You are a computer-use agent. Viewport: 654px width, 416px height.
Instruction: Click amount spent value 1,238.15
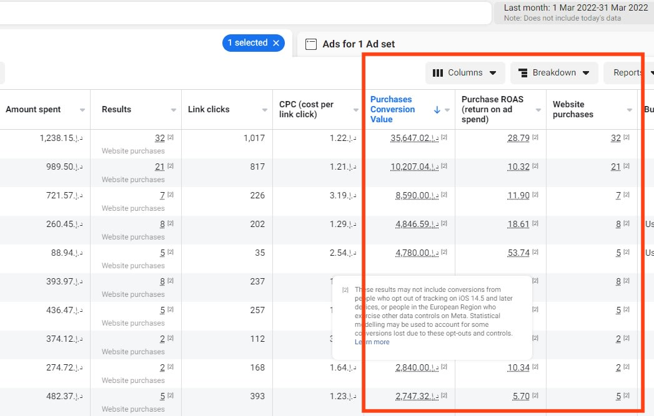(x=61, y=138)
